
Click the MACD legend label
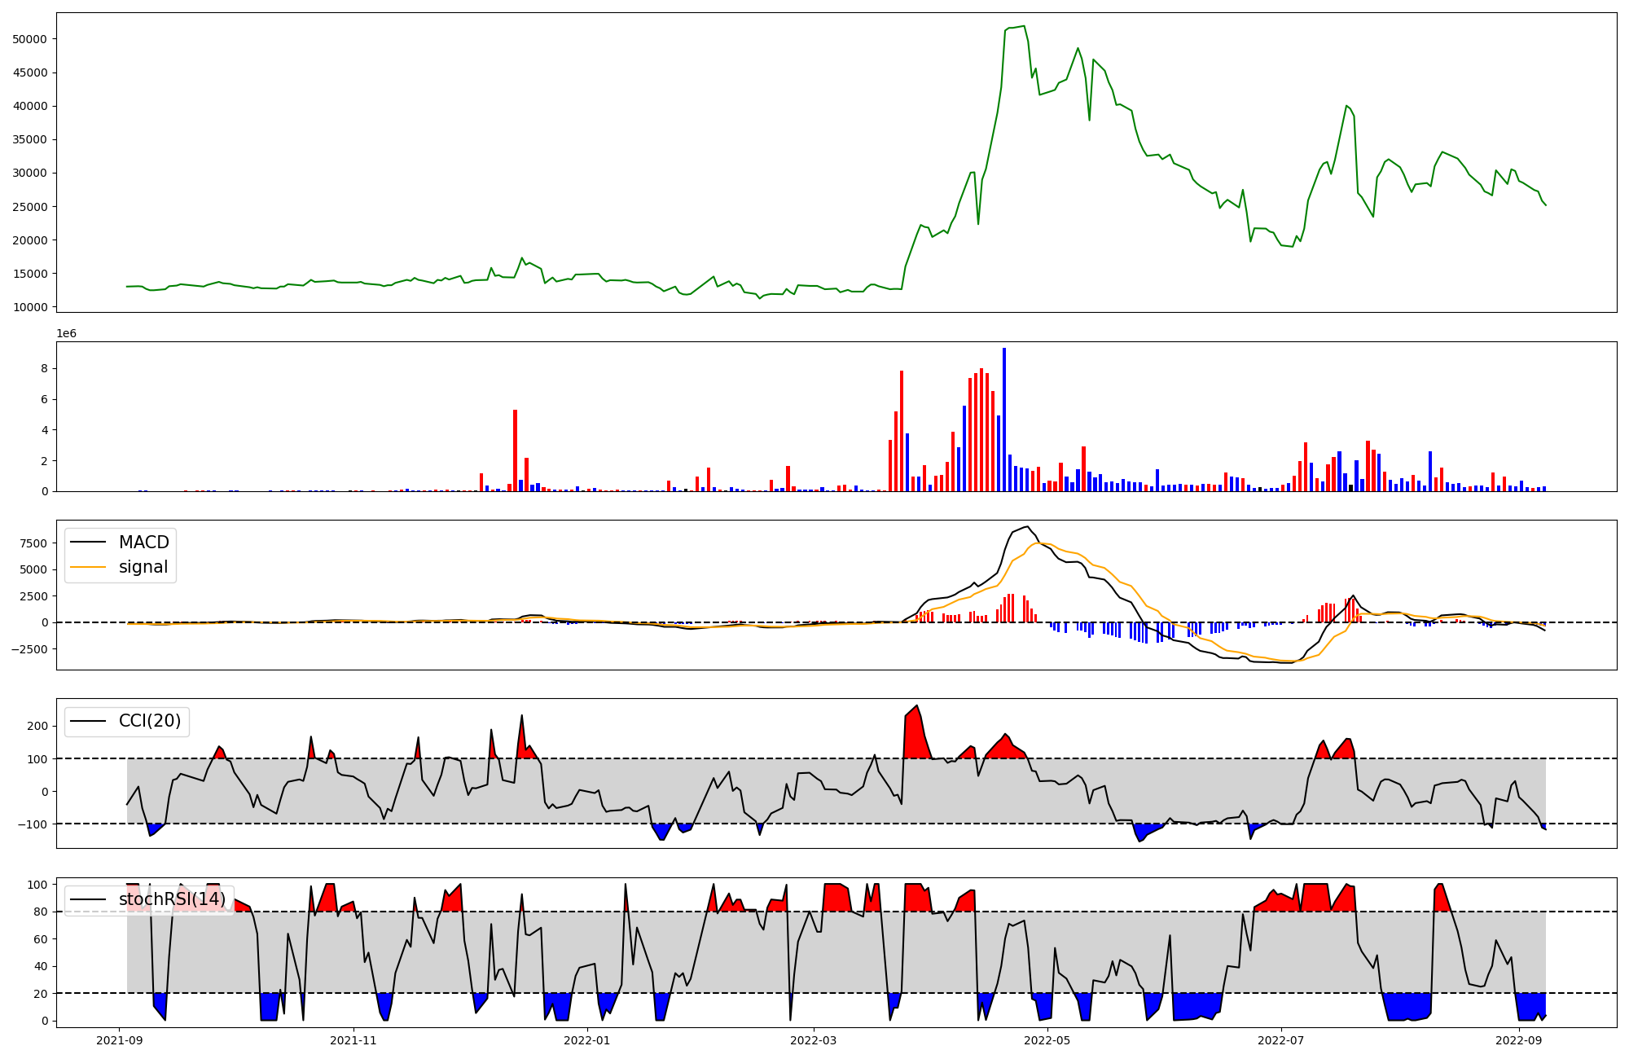coord(143,543)
